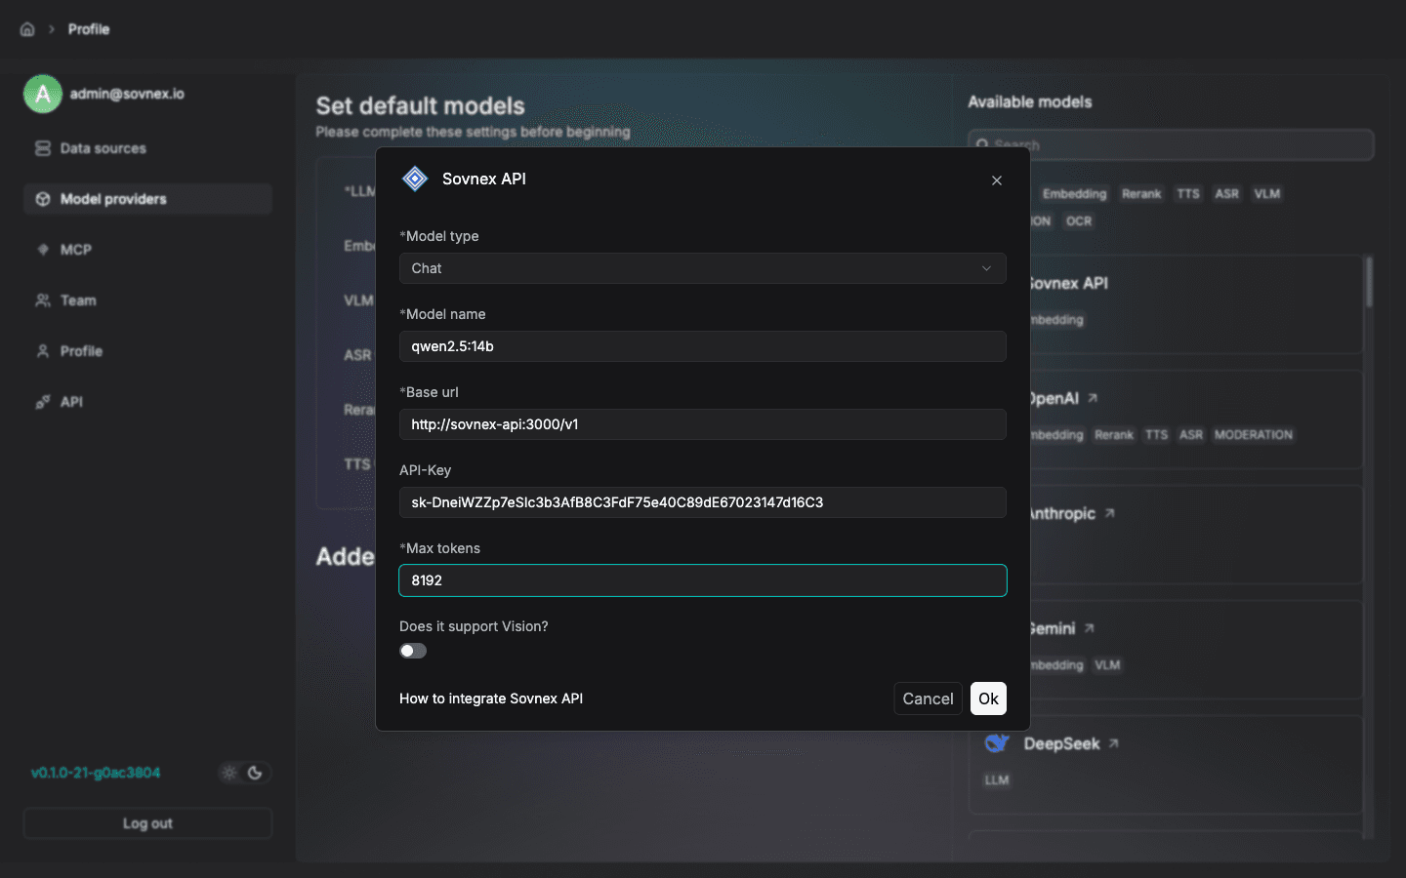
Task: Click the Team people icon
Action: 43,300
